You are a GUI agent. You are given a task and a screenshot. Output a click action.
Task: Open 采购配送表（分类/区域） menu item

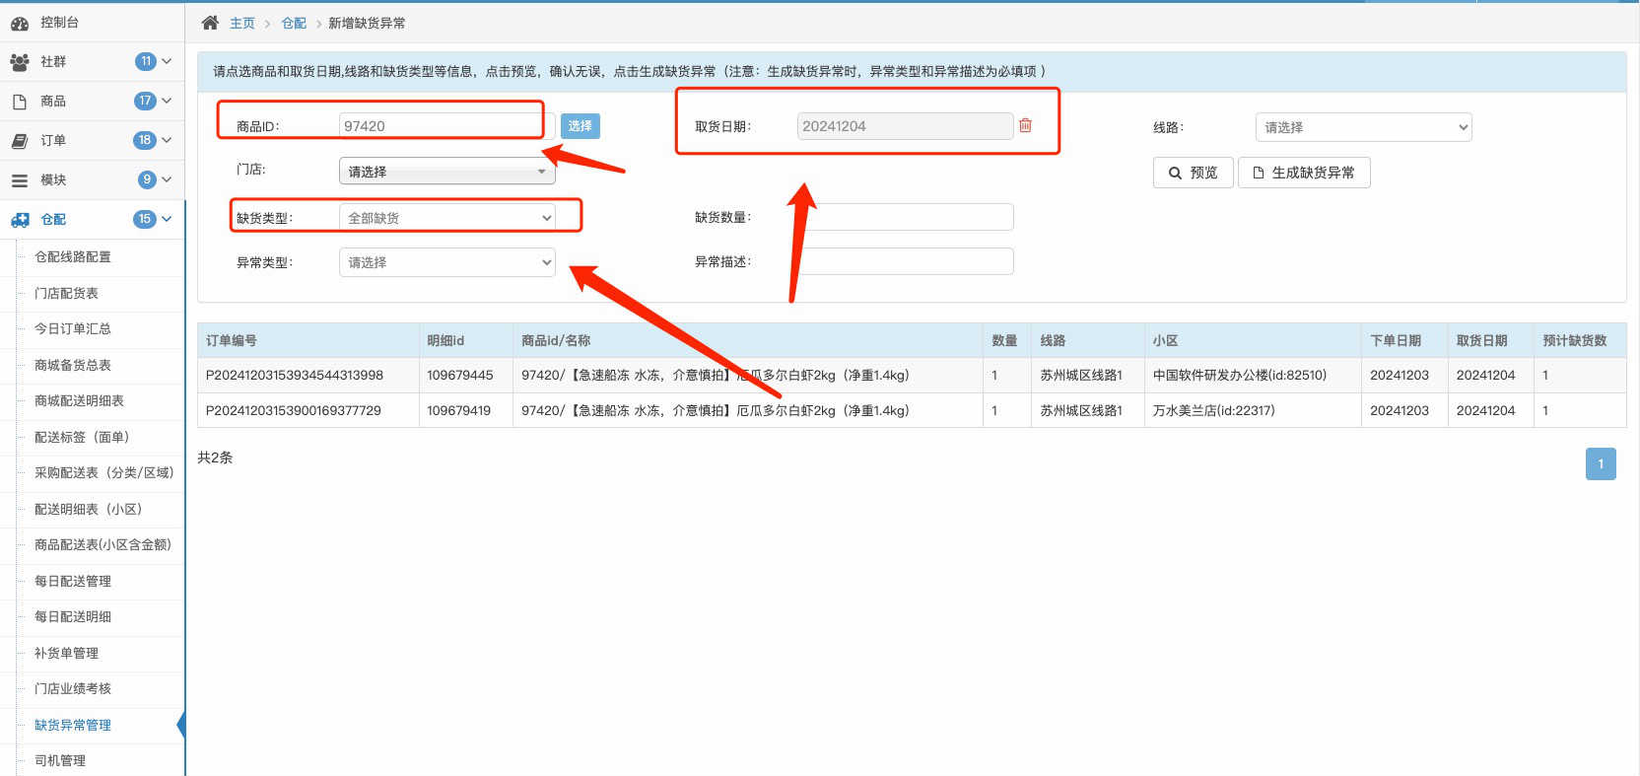(103, 472)
